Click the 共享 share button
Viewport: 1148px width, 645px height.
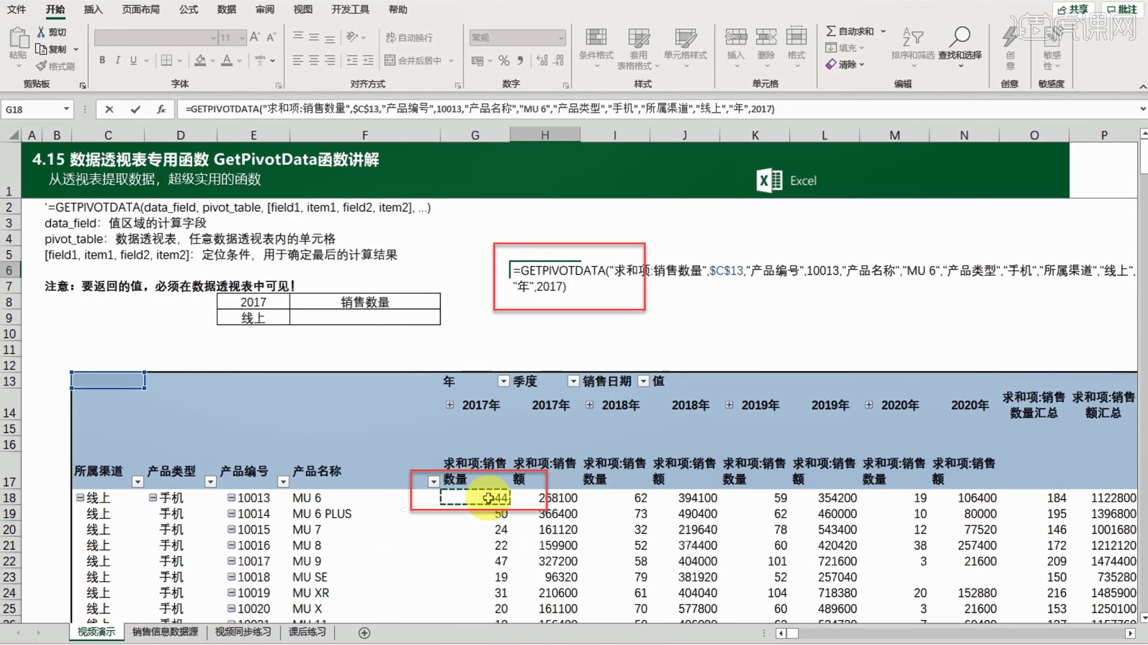pyautogui.click(x=1072, y=10)
